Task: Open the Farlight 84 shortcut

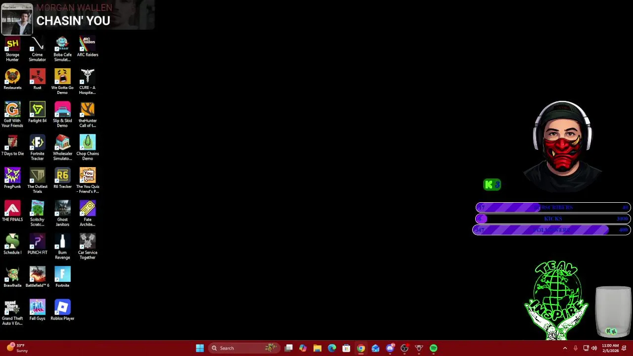Action: point(37,113)
